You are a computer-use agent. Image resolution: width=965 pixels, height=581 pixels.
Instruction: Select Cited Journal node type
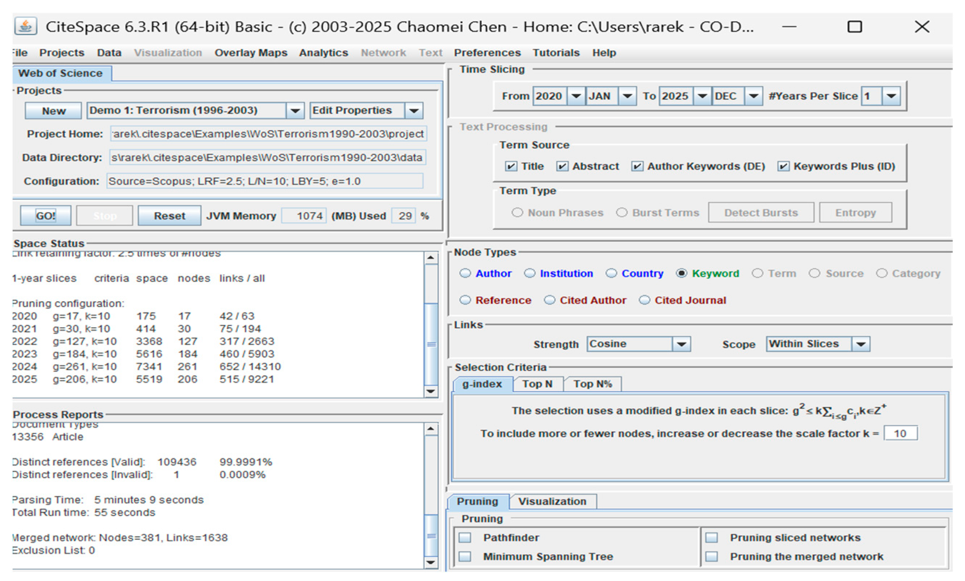[644, 300]
